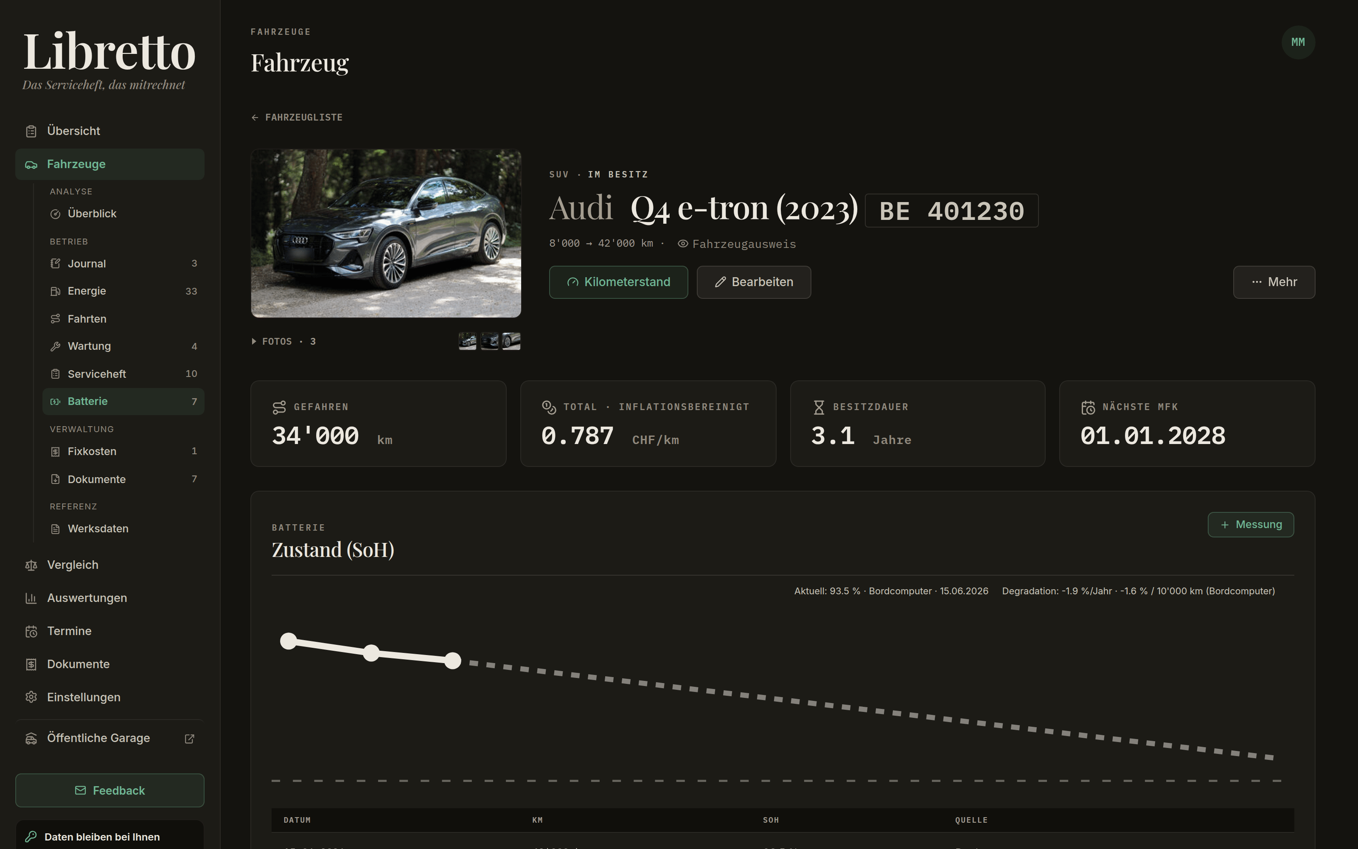Click the hourglass icon in Besitzdauer card

(819, 408)
